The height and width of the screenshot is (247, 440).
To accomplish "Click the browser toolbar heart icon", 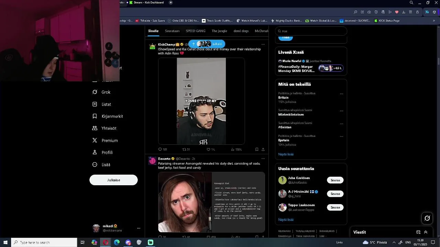I will pos(397,12).
